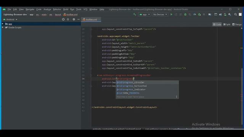
Task: Click the Apply Code Changes icon
Action: (180, 14)
